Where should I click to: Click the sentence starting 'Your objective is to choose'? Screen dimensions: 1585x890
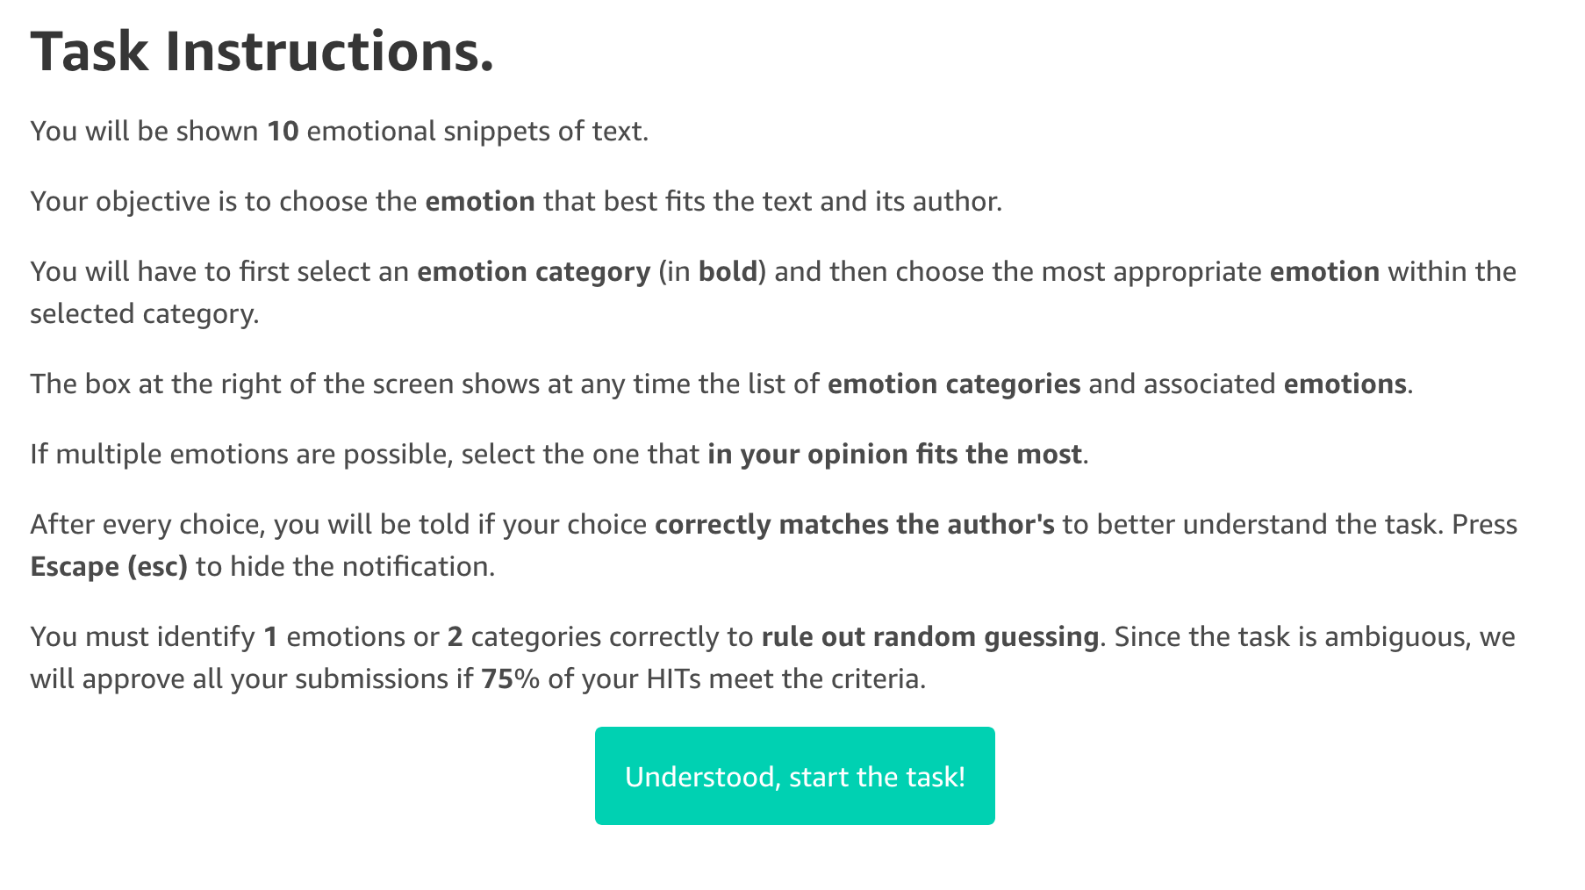click(516, 202)
